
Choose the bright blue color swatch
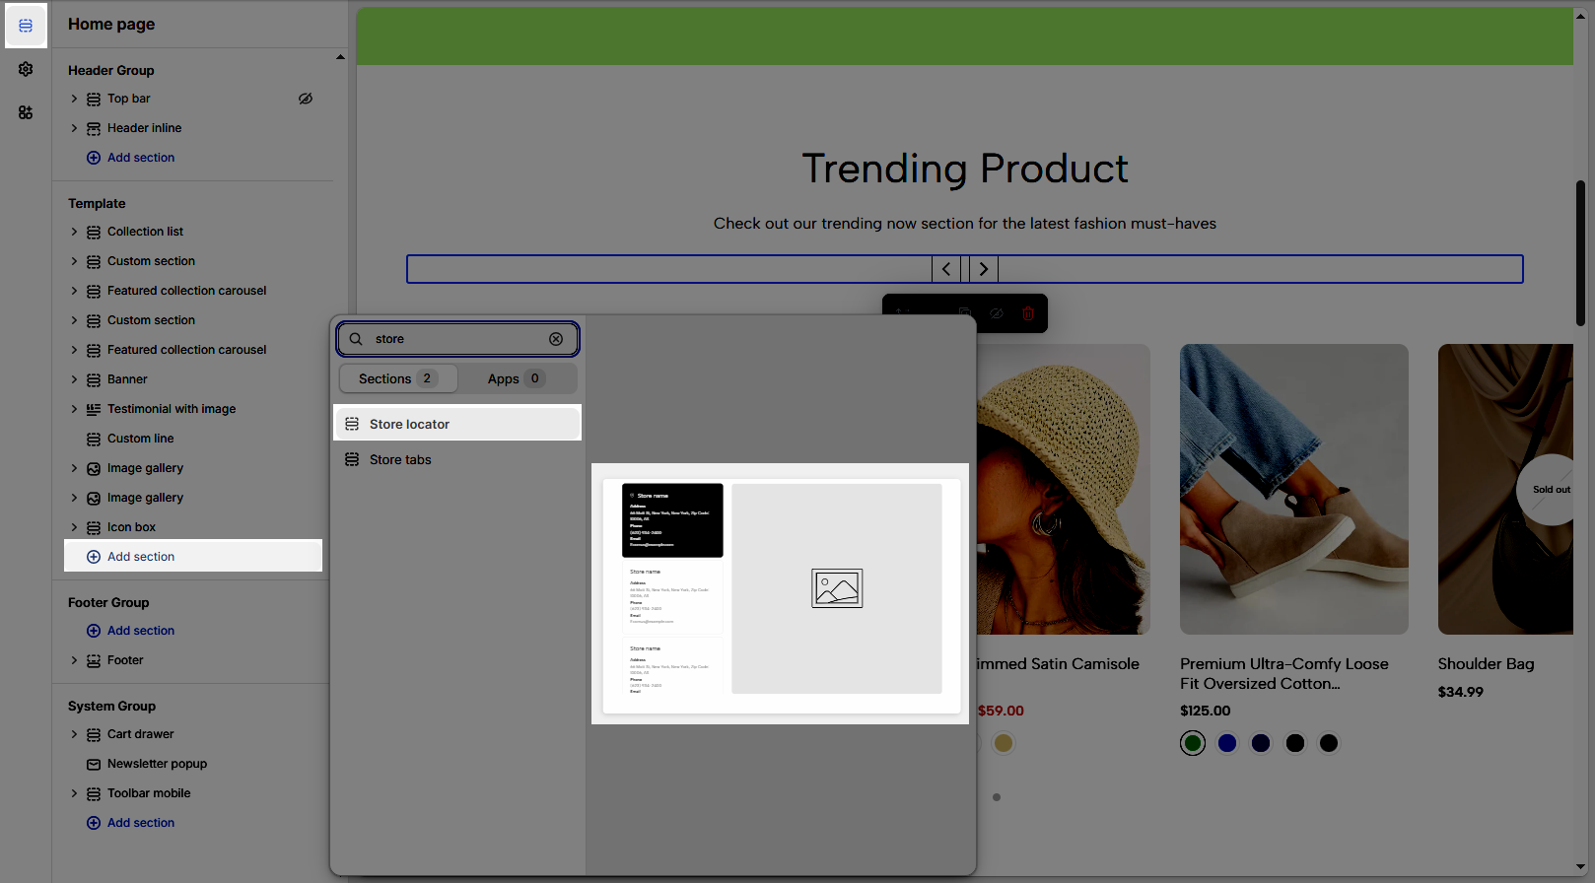coord(1227,743)
